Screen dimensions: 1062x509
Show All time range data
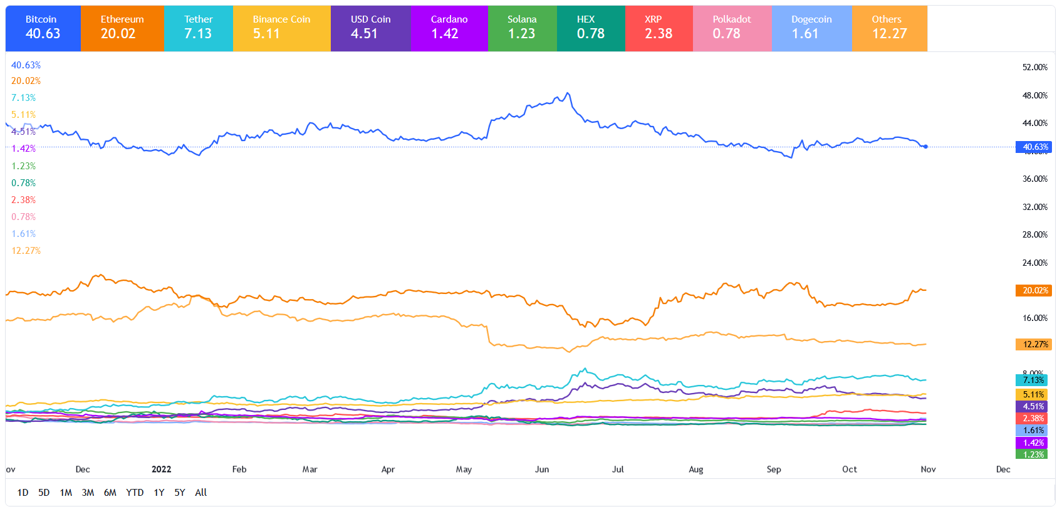tap(200, 493)
